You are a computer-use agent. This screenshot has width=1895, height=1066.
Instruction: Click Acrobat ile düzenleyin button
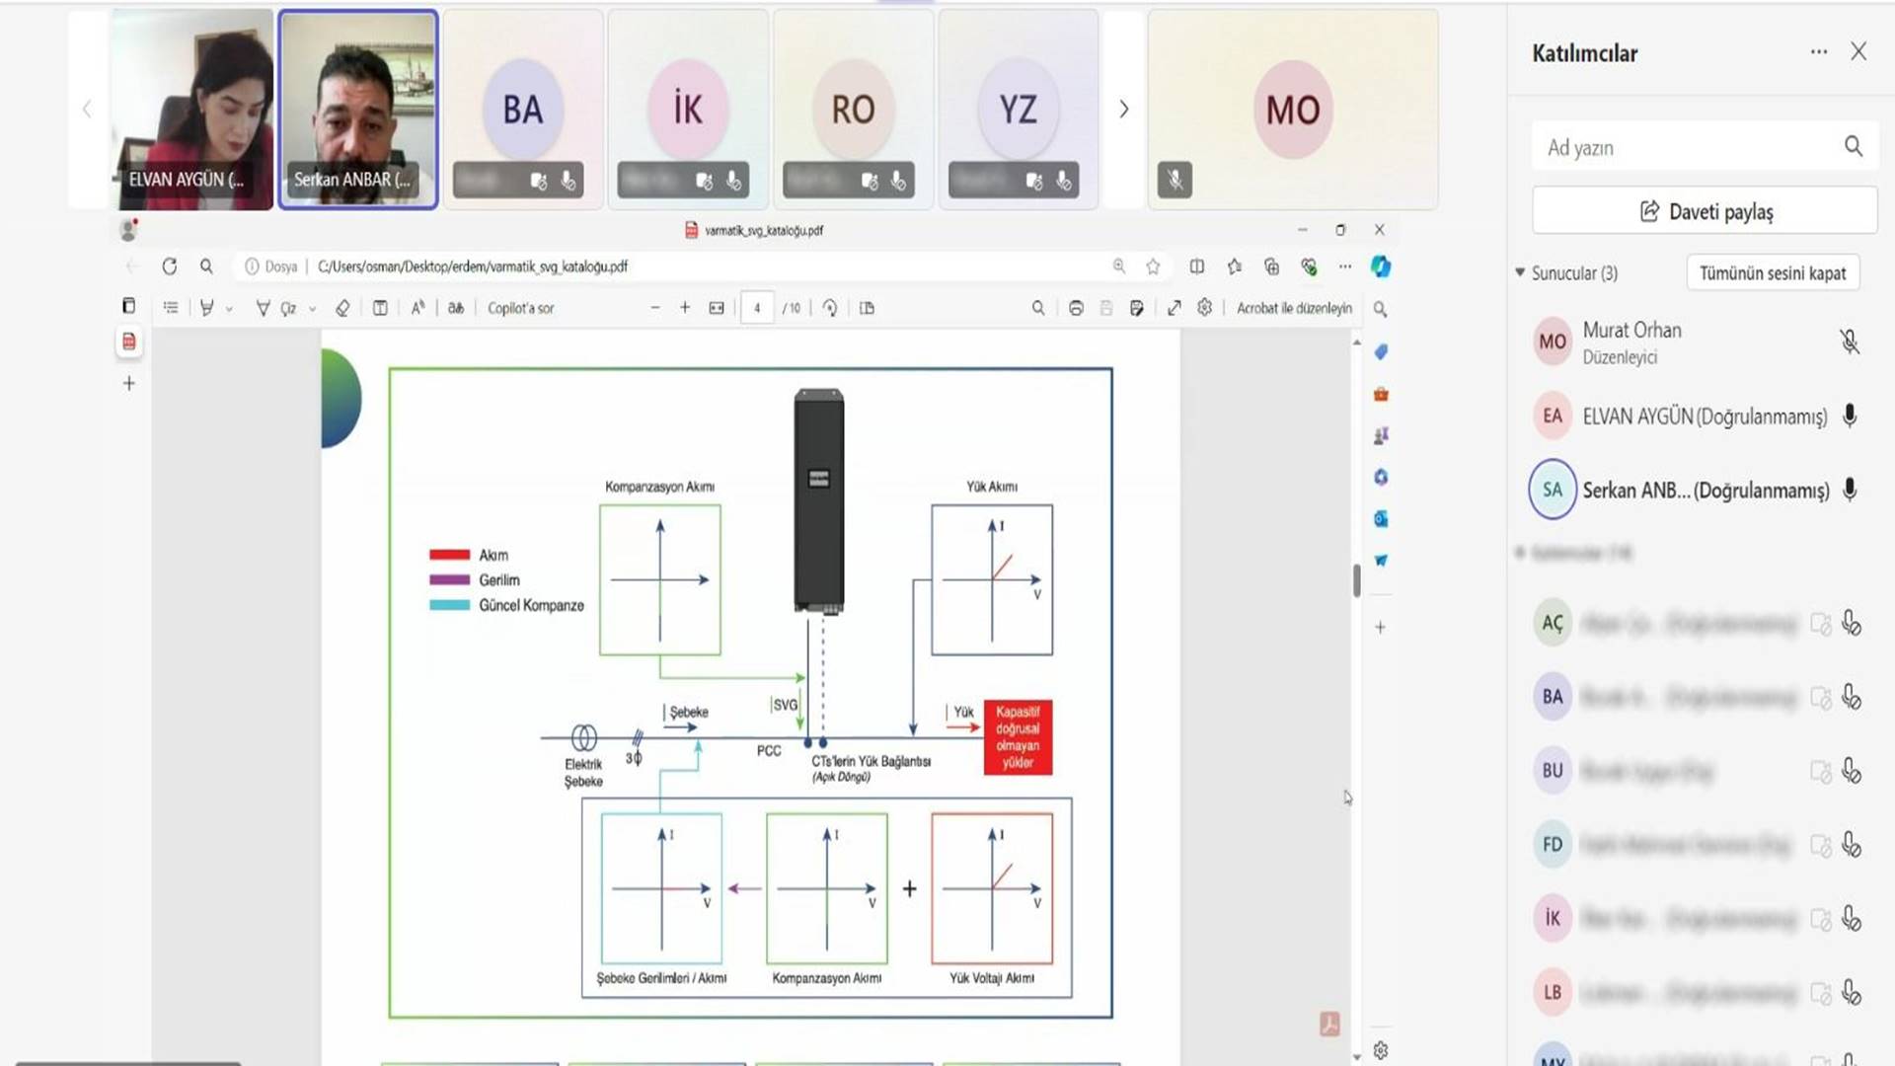1294,308
